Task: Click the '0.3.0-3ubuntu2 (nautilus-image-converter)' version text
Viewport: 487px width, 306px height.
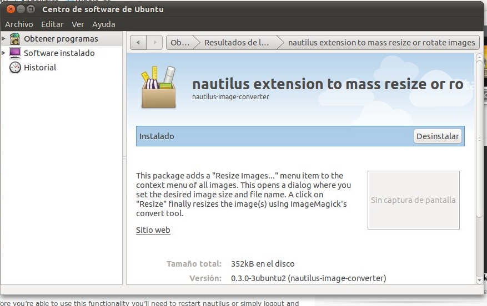Action: point(308,278)
